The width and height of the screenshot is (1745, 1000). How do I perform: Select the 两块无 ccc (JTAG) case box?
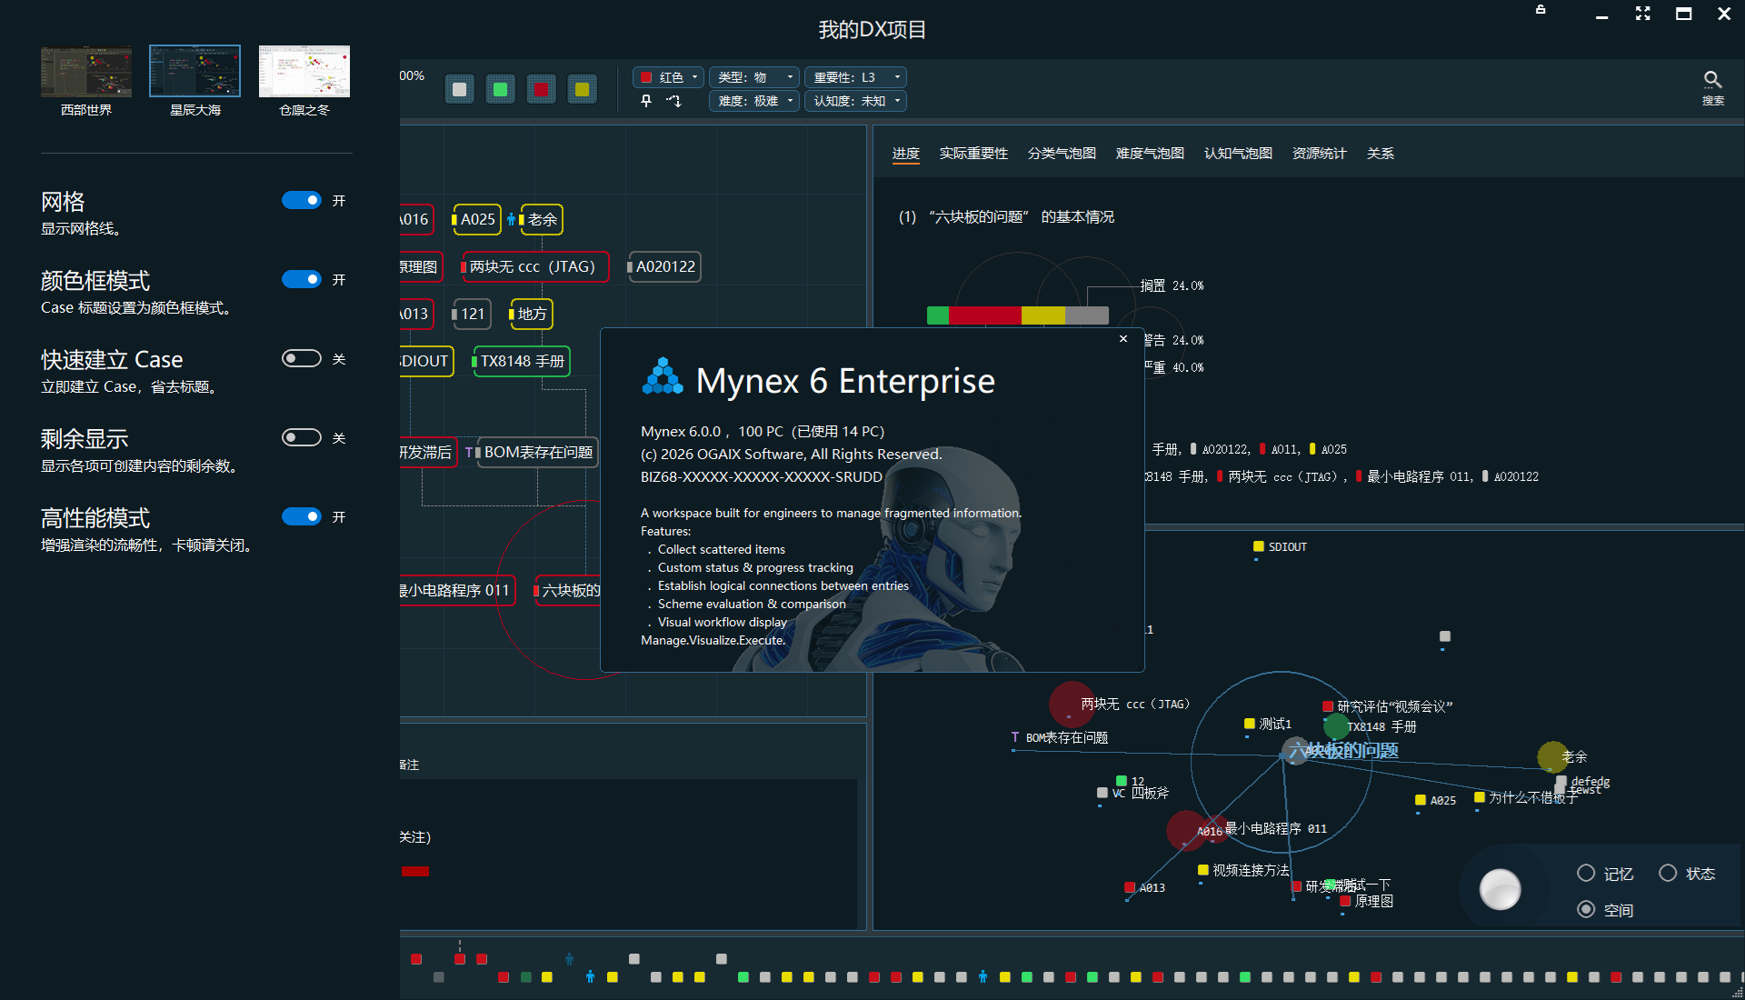point(534,266)
